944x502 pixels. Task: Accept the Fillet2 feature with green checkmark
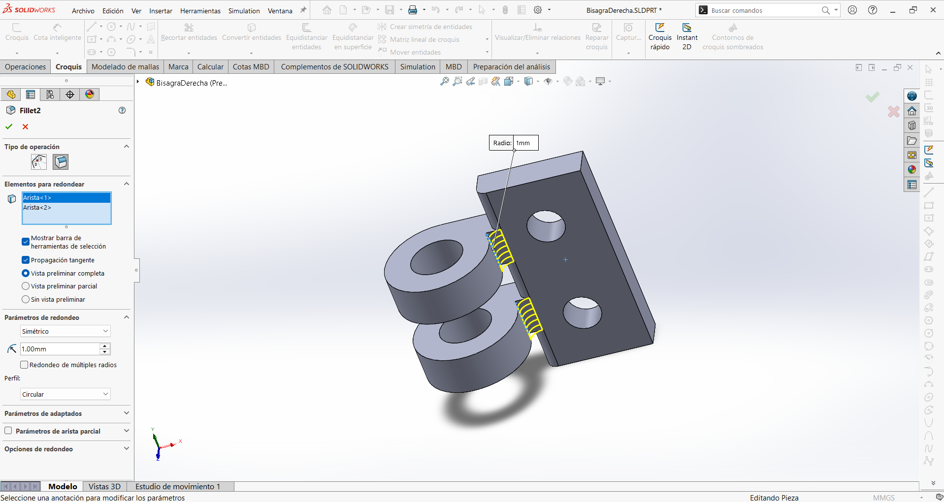click(9, 126)
